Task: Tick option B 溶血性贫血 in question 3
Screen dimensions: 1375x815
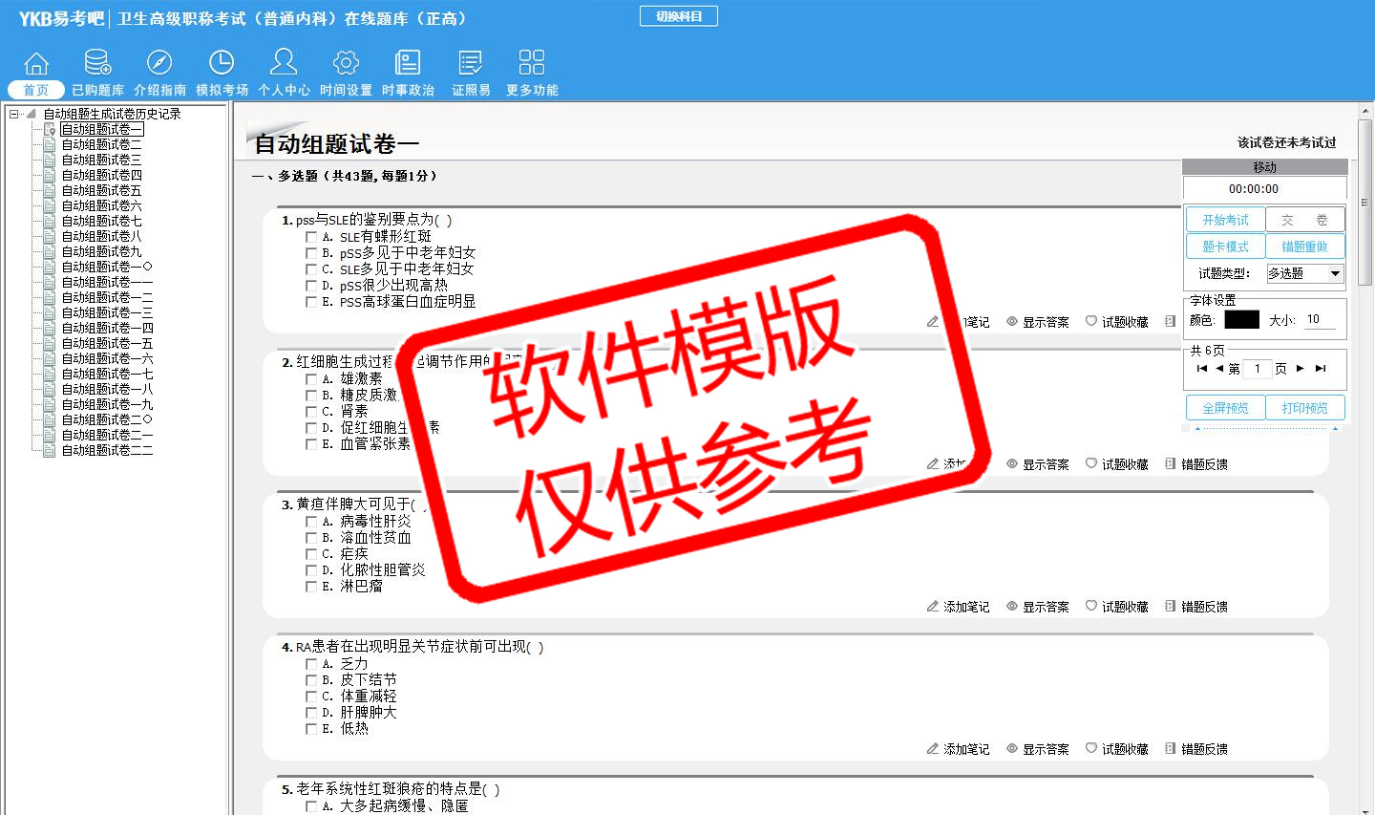Action: pyautogui.click(x=311, y=538)
